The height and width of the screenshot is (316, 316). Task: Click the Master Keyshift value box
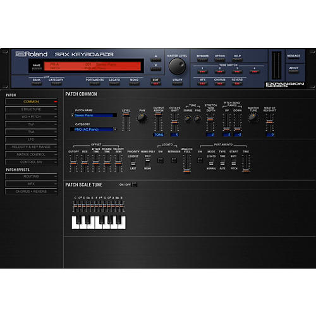tap(270, 135)
